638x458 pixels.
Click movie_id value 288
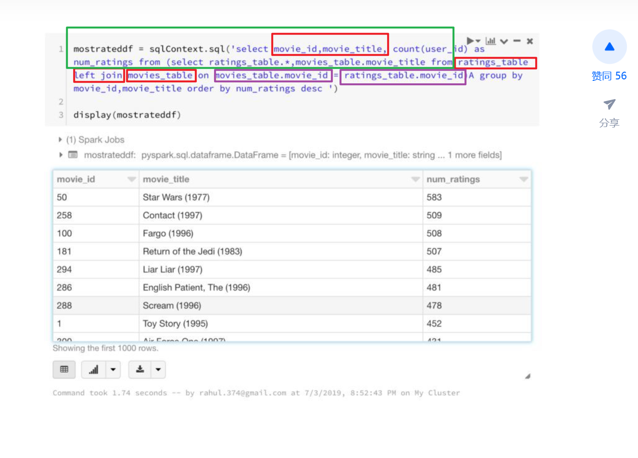[64, 305]
